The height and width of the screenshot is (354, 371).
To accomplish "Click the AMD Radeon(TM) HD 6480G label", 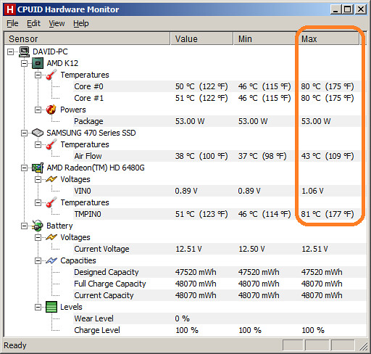I will click(96, 168).
